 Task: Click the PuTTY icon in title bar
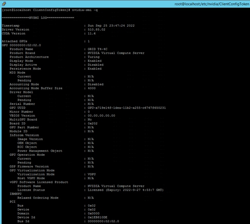click(x=4, y=4)
